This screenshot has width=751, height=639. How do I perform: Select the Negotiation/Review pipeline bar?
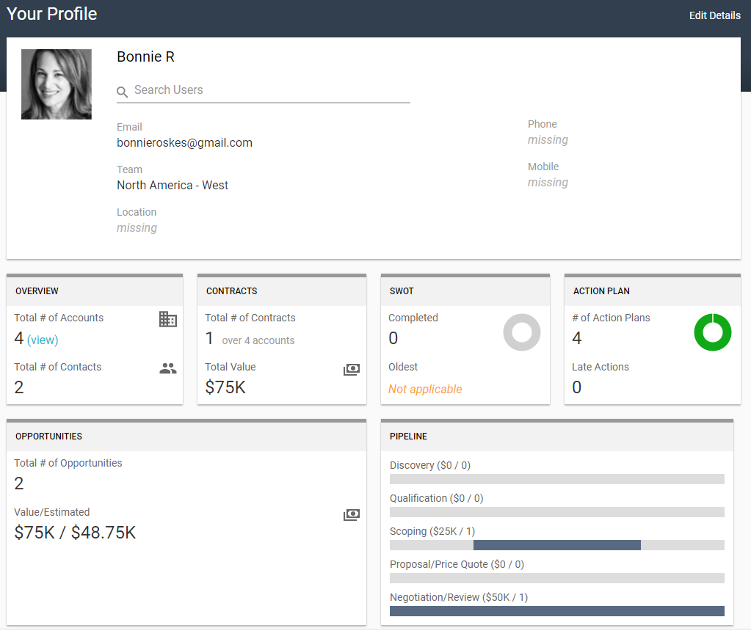556,611
